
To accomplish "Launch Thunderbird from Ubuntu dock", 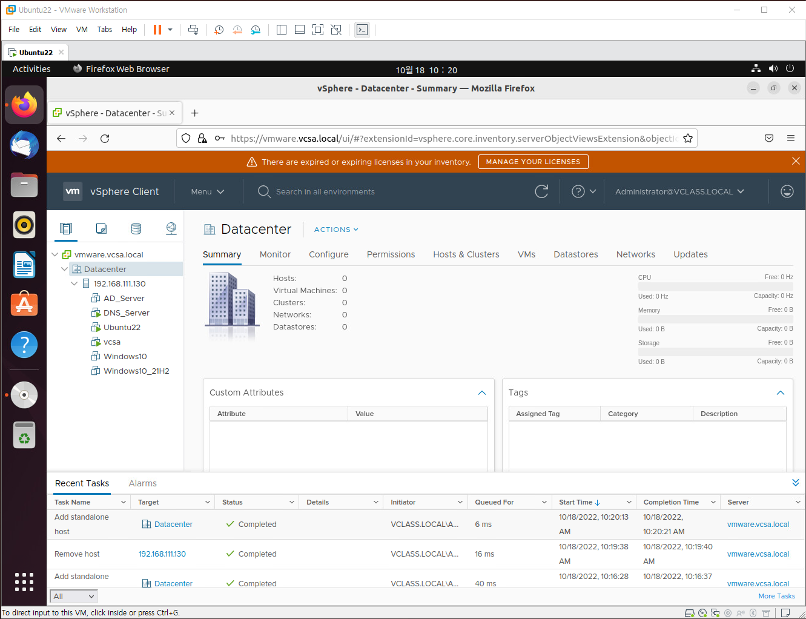I will pyautogui.click(x=24, y=145).
